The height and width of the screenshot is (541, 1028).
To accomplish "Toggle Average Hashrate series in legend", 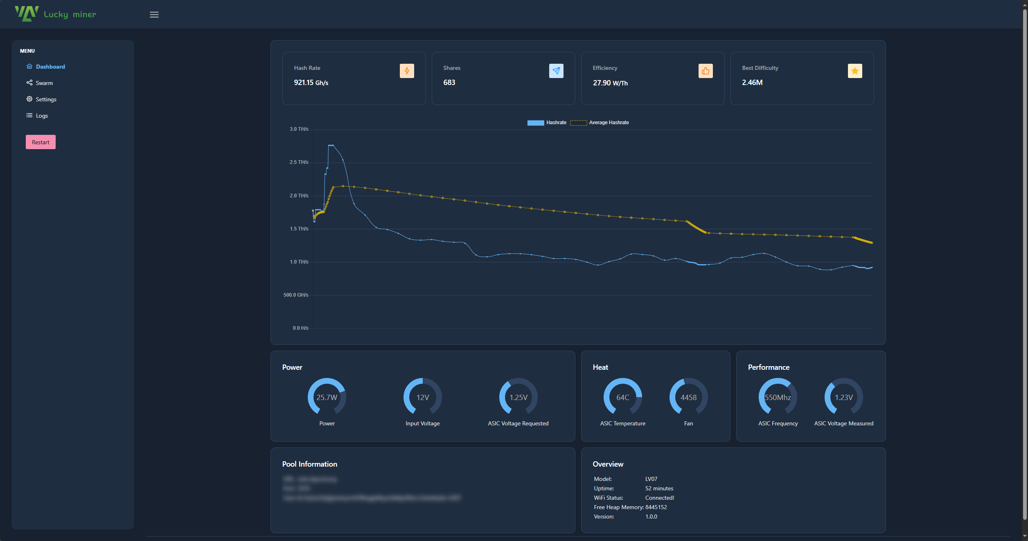I will pos(600,123).
